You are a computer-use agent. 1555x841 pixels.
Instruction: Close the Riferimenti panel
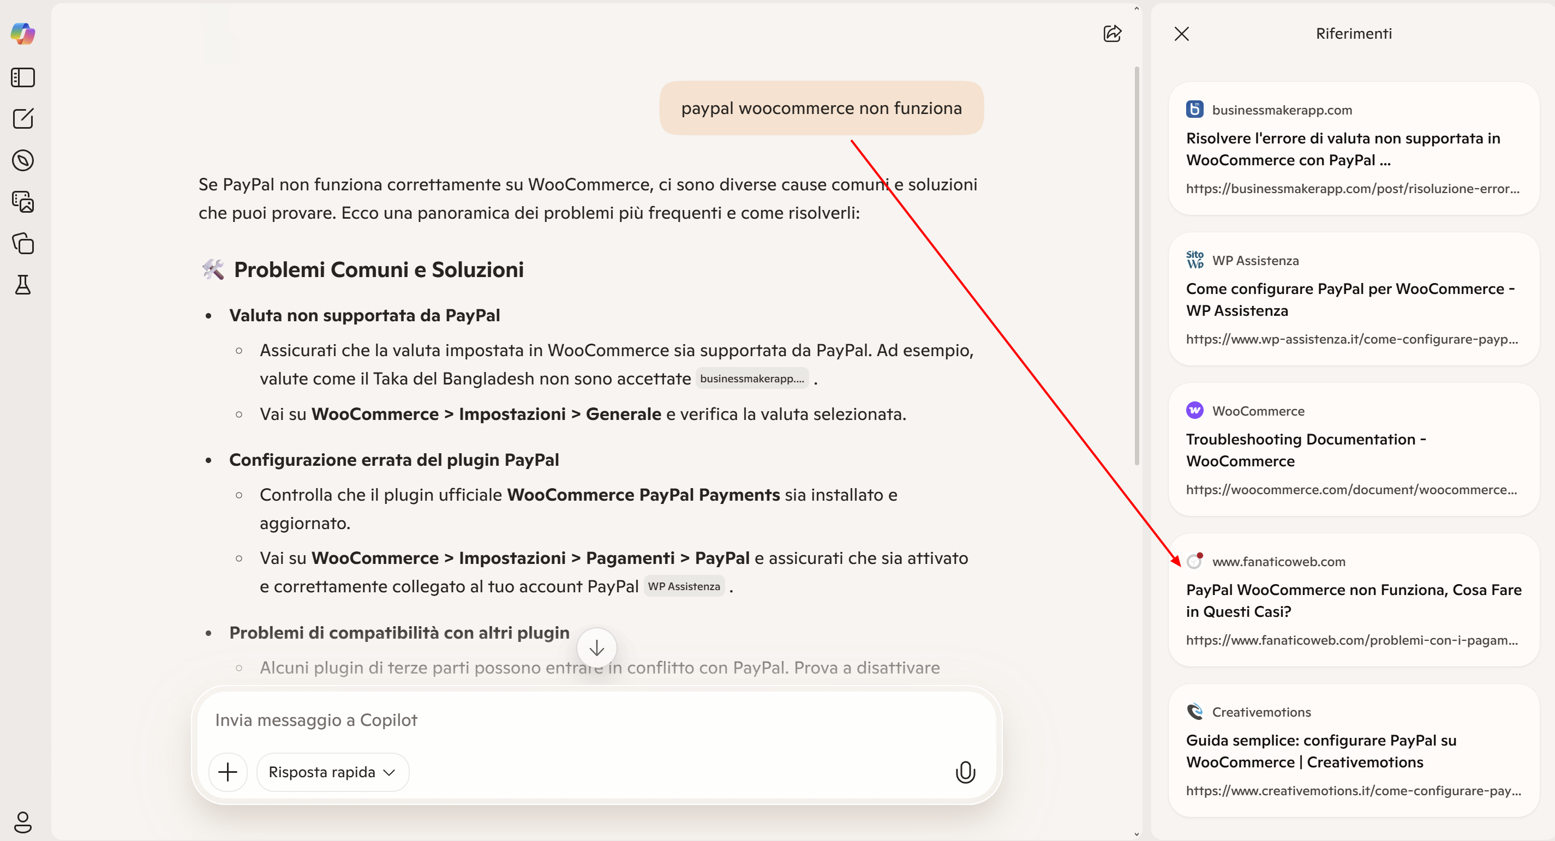(1181, 34)
